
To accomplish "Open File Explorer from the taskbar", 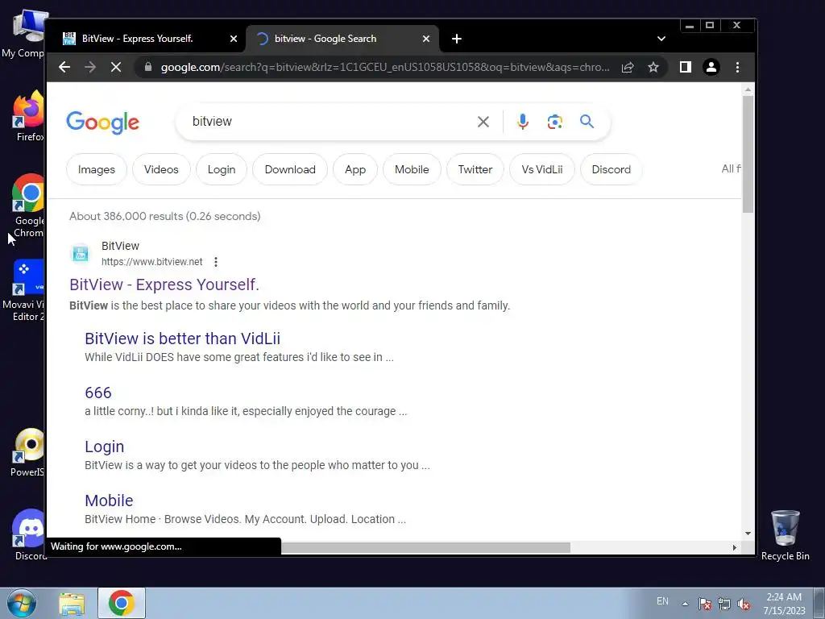I will click(x=72, y=604).
